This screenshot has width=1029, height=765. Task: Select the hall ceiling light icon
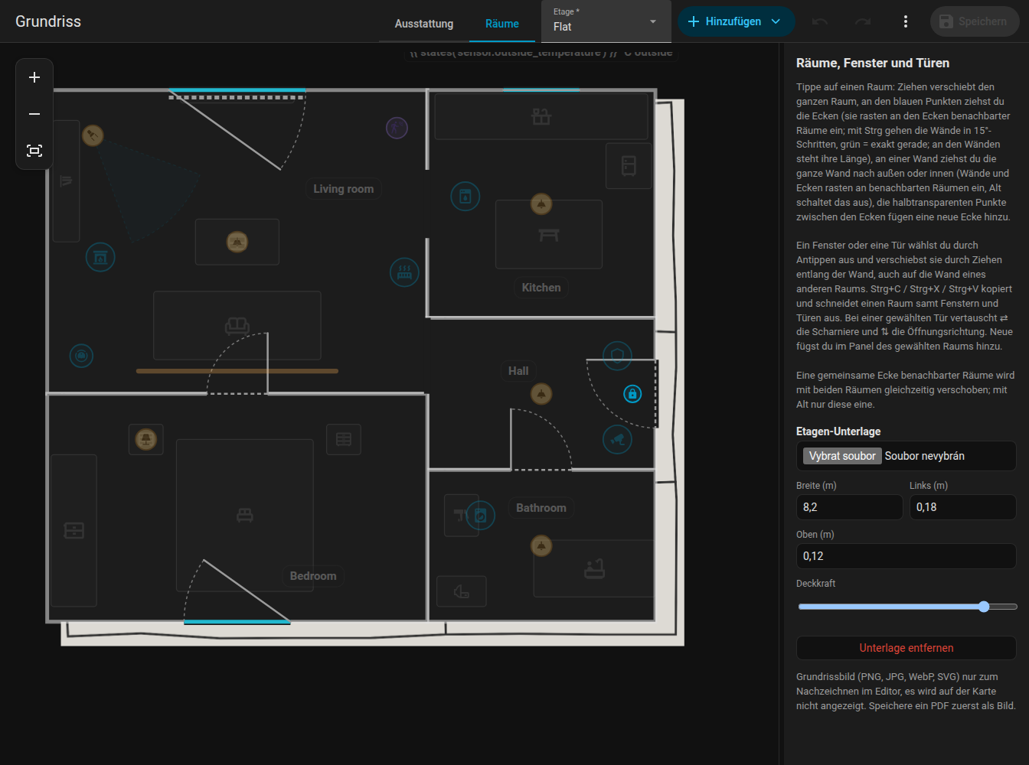(541, 394)
